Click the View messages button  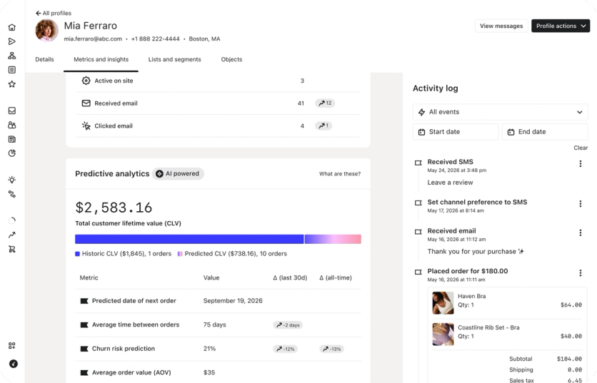(501, 26)
